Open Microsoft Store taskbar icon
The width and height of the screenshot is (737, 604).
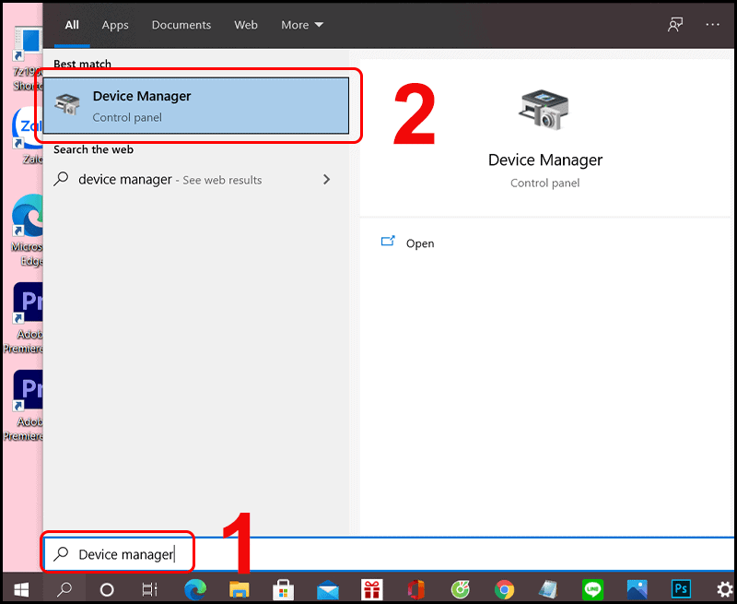click(x=284, y=588)
